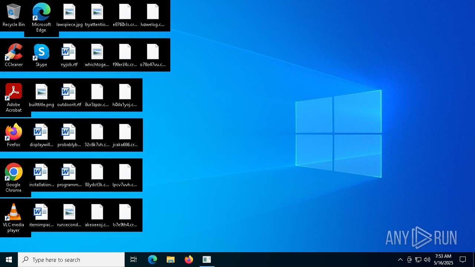The width and height of the screenshot is (475, 267).
Task: Open File Explorer from the taskbar
Action: pos(170,260)
